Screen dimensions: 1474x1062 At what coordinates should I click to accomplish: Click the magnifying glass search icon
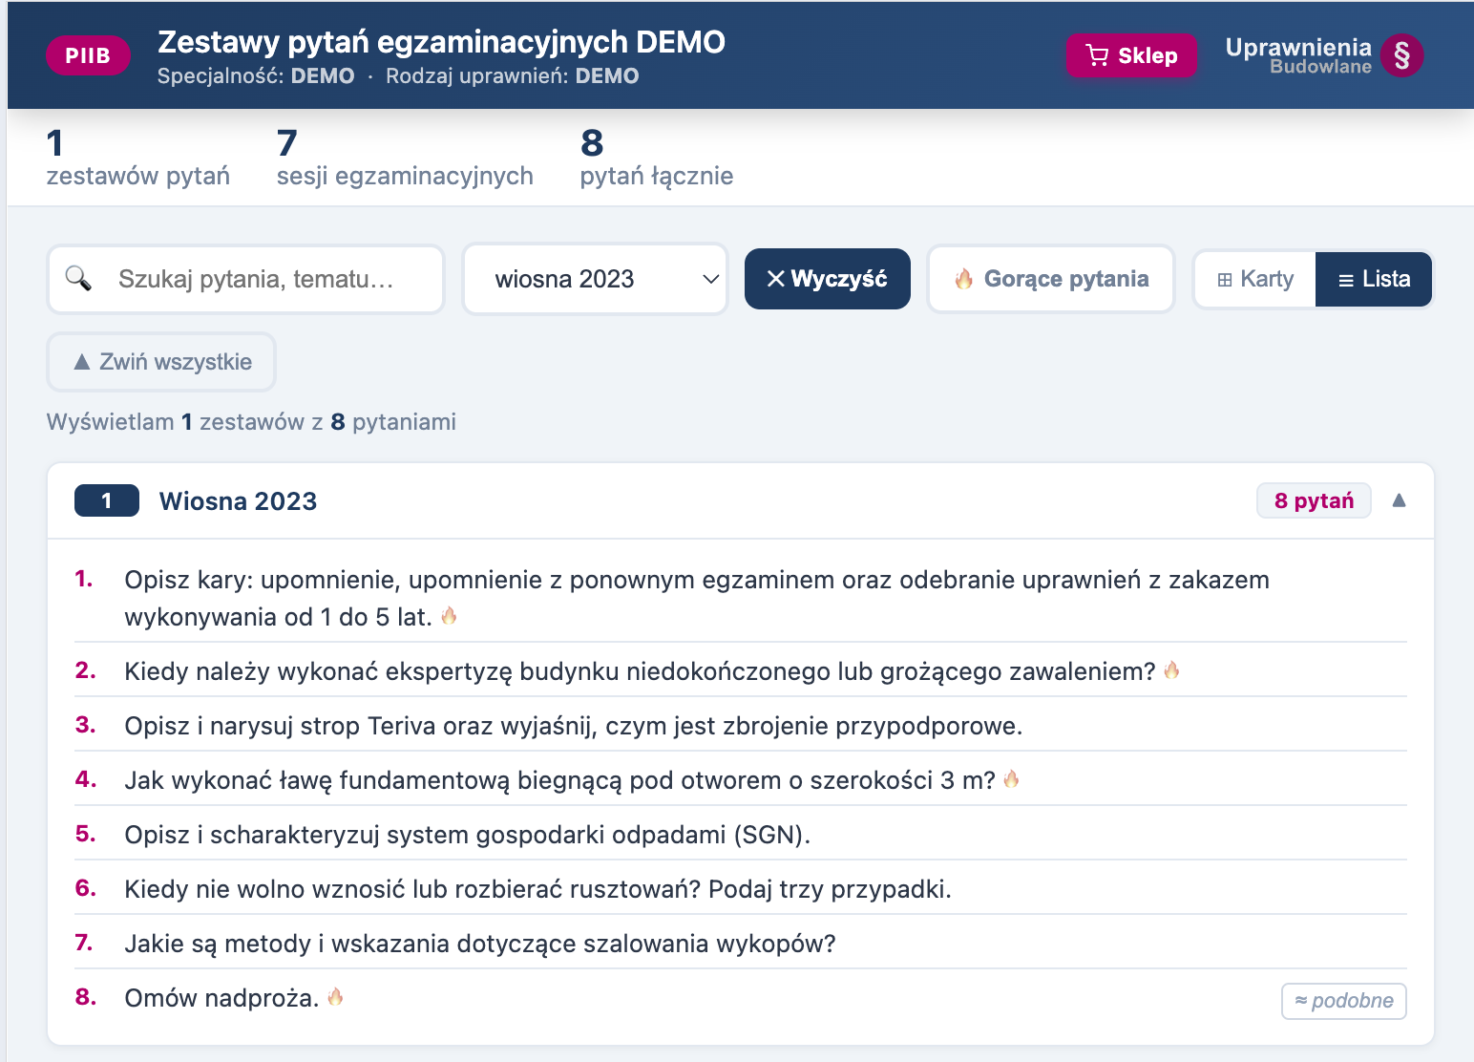click(x=78, y=279)
